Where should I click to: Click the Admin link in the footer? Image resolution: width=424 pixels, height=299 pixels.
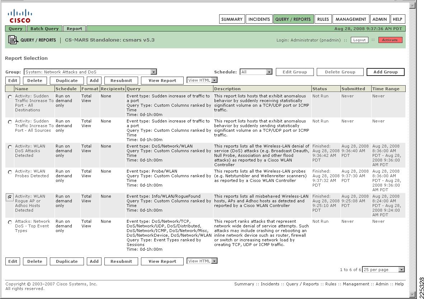click(x=382, y=284)
